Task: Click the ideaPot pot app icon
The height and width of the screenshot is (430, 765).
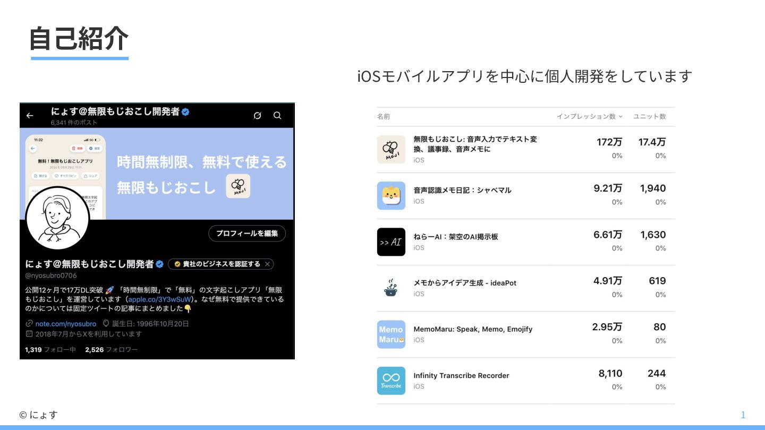Action: pos(391,288)
